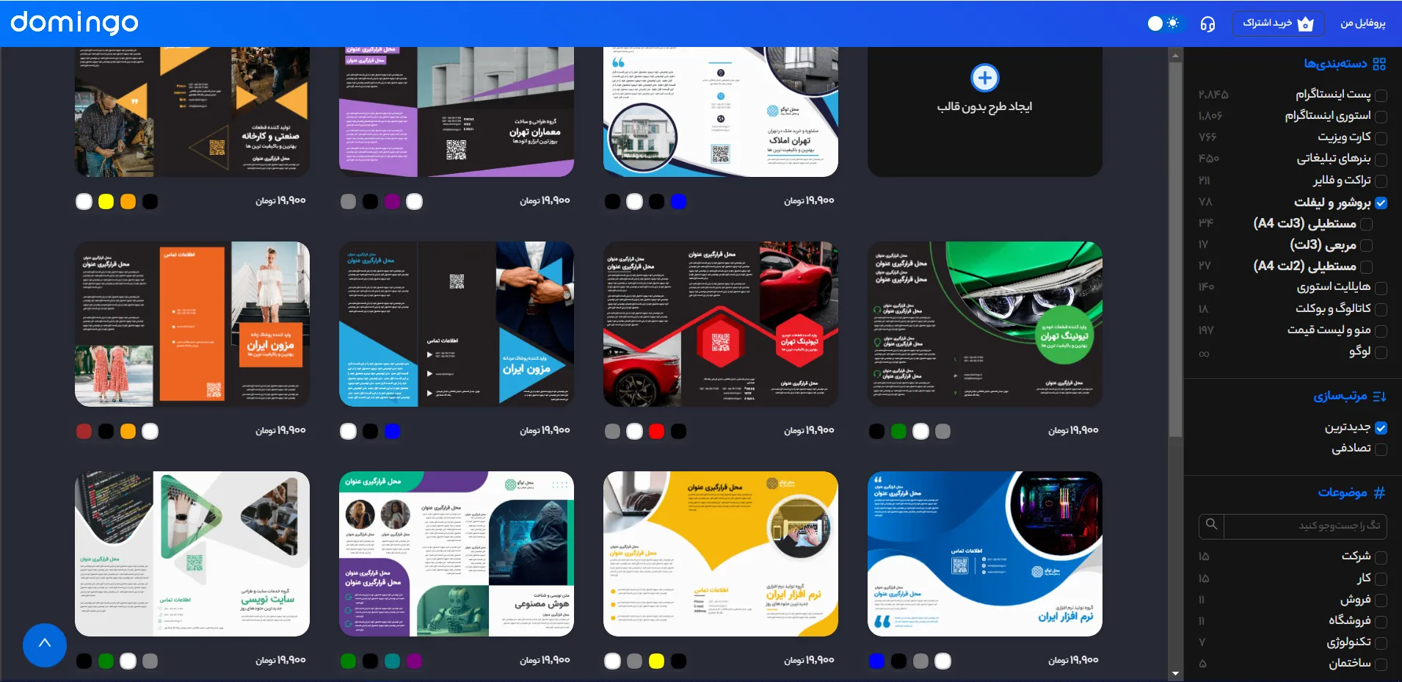Check the استوری اینستاگرام category
Image resolution: width=1402 pixels, height=682 pixels.
[1381, 117]
